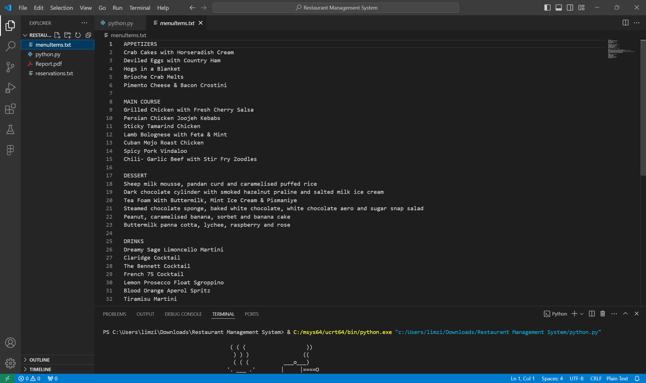Expand the TIMELINE section
646x383 pixels.
pos(40,369)
